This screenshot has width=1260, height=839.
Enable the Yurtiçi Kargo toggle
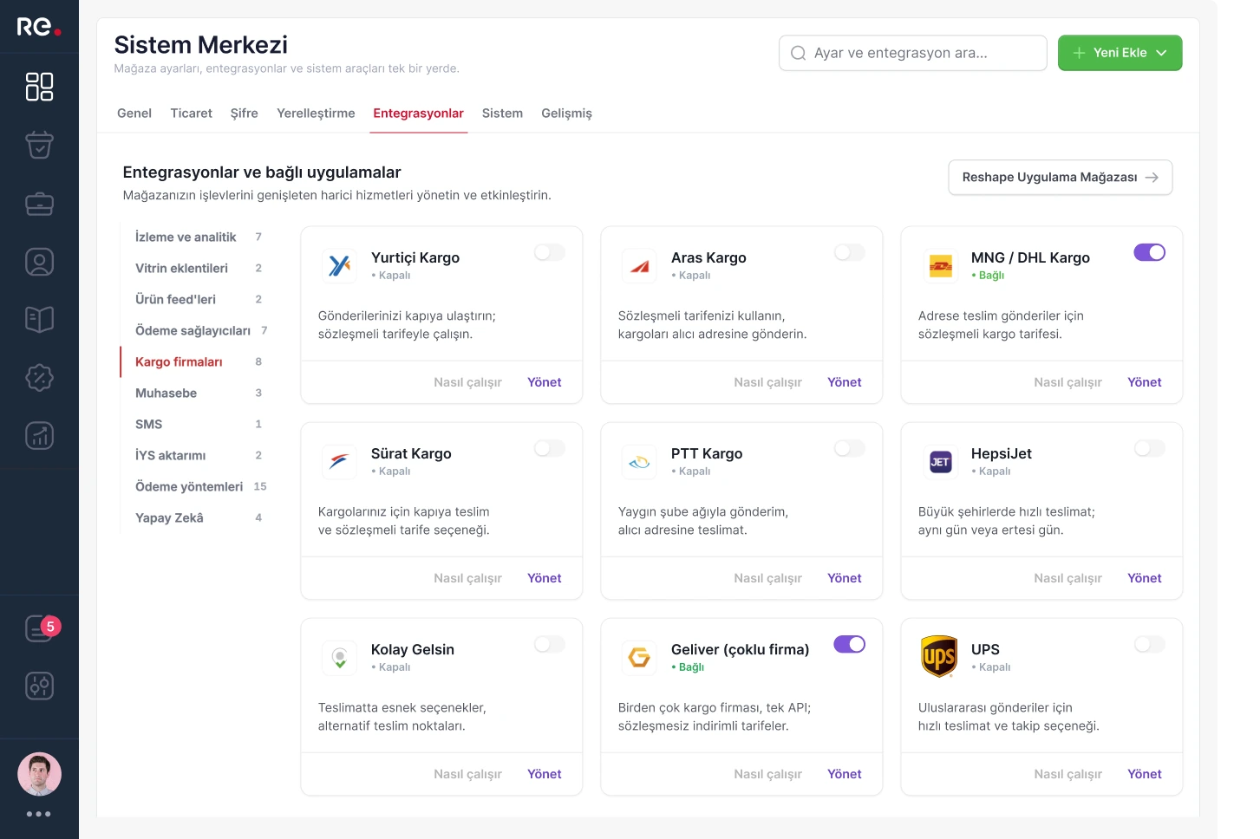[x=550, y=252]
